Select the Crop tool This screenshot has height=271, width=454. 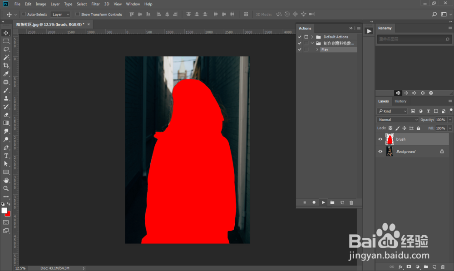point(6,65)
